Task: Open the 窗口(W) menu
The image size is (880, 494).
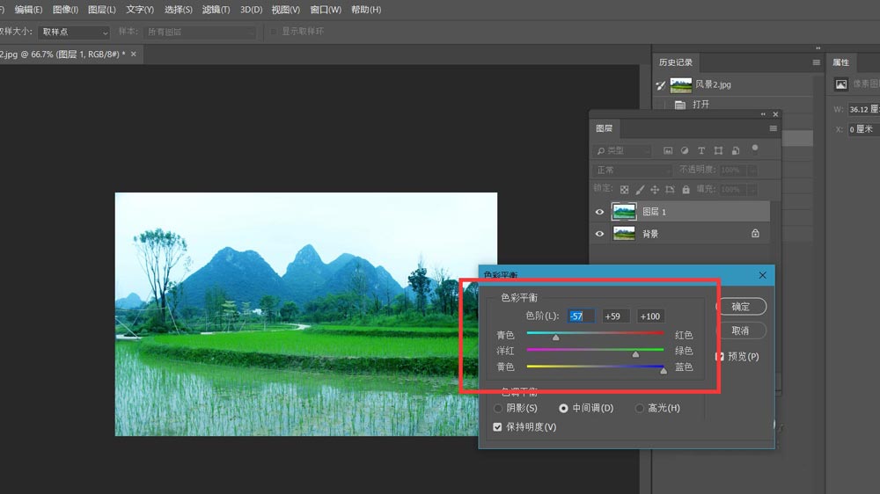Action: [326, 10]
